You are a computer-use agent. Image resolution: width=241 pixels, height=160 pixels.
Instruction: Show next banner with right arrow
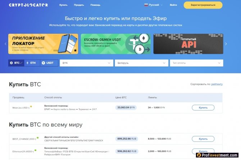click(226, 44)
